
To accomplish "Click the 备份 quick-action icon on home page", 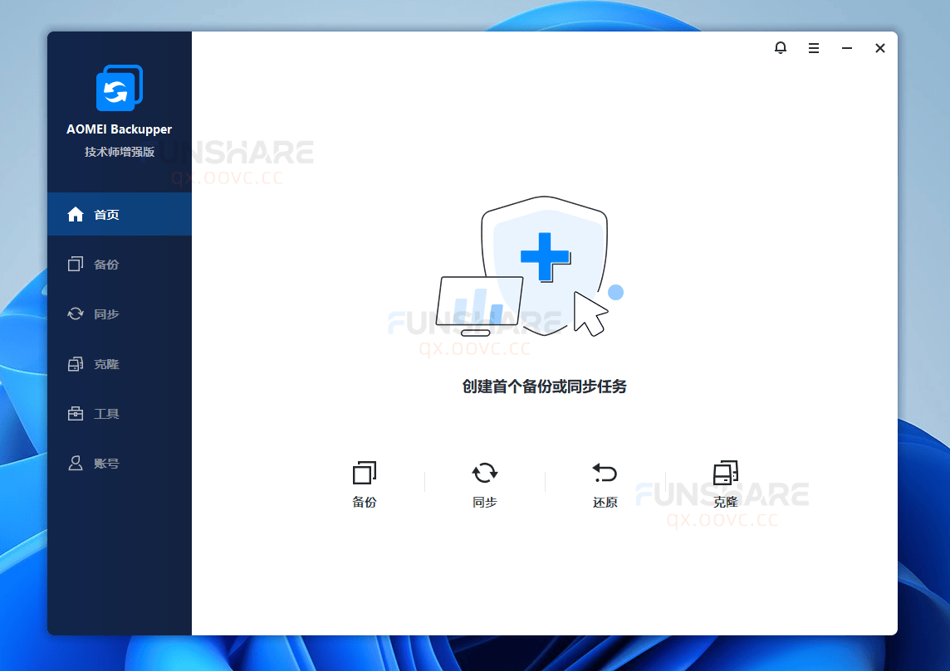I will [365, 473].
